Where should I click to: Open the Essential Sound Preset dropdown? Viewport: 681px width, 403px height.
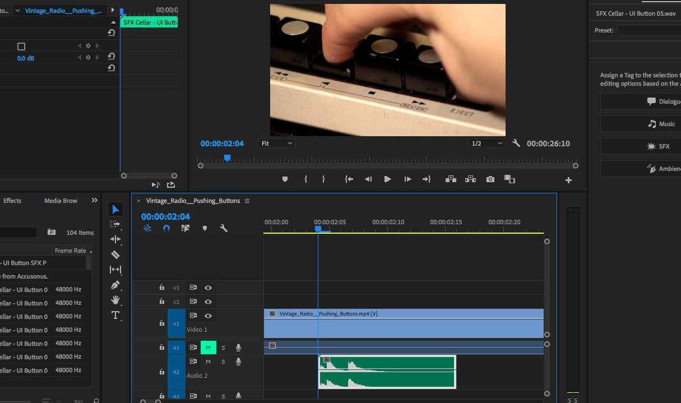tap(649, 30)
